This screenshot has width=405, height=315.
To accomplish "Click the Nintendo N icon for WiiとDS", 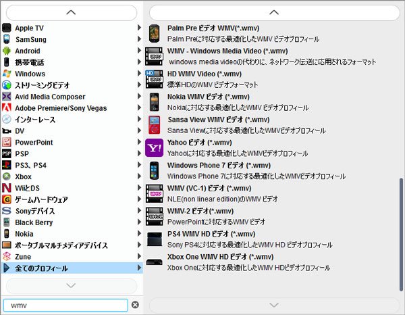I will [7, 188].
